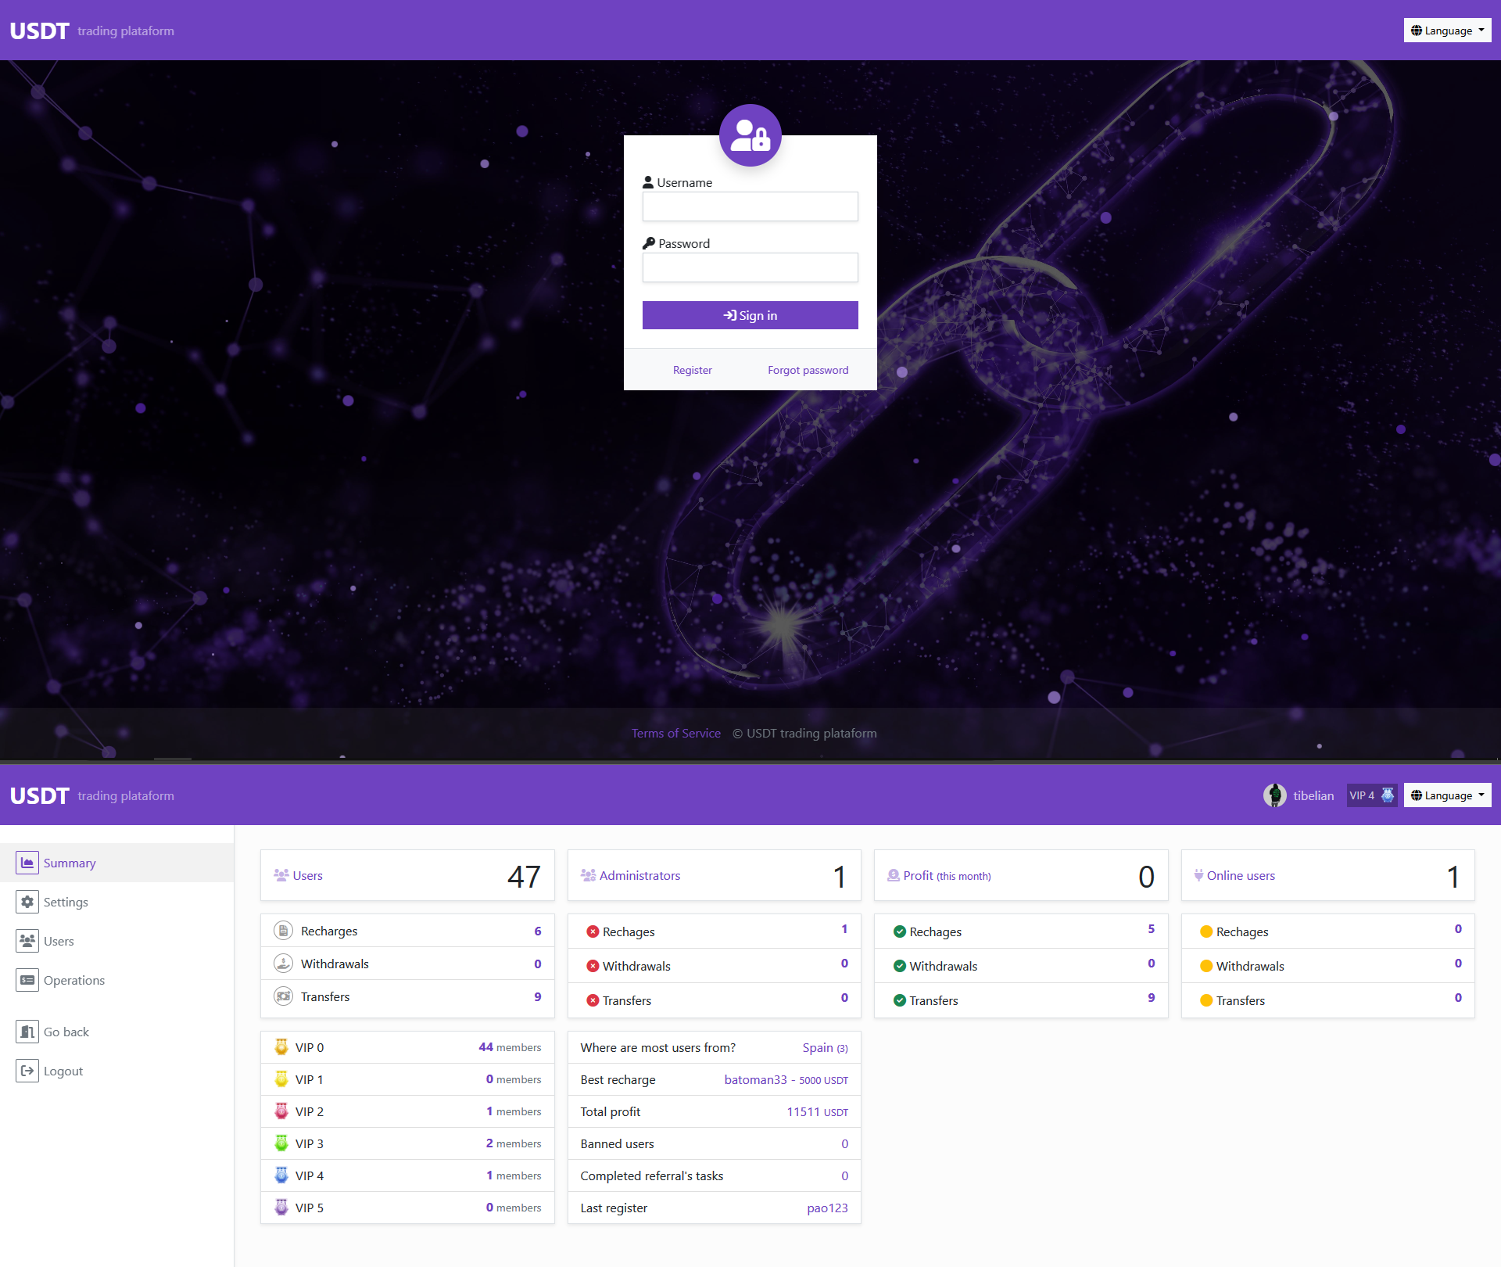The image size is (1501, 1267).
Task: Click the Users card labeled 47
Action: 407,875
